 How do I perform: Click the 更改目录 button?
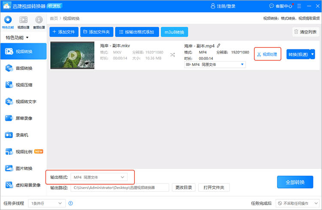click(184, 187)
